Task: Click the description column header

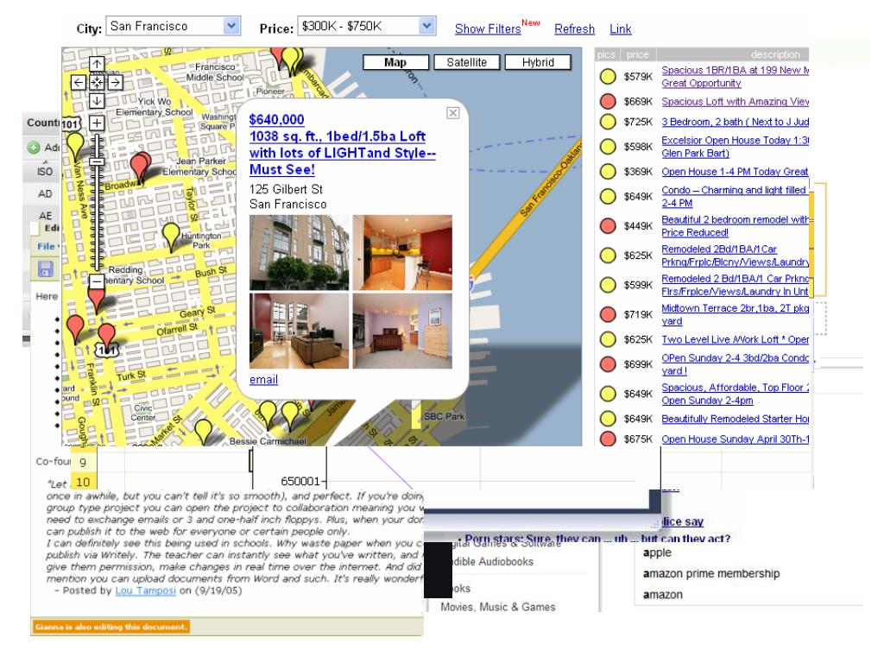Action: [775, 54]
